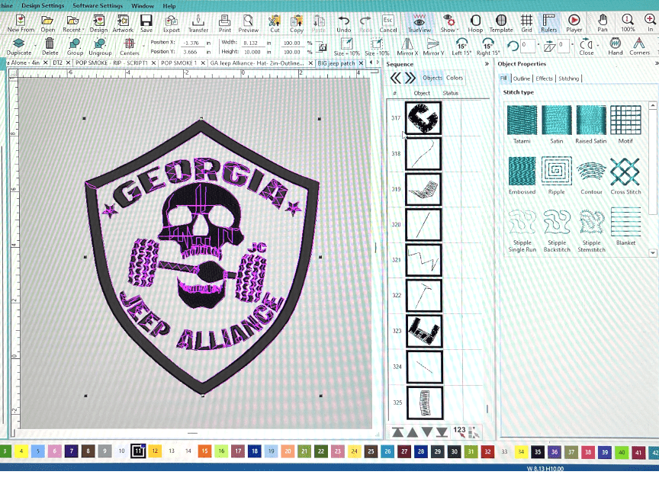Copy the selected object
Image resolution: width=659 pixels, height=478 pixels.
(x=297, y=23)
